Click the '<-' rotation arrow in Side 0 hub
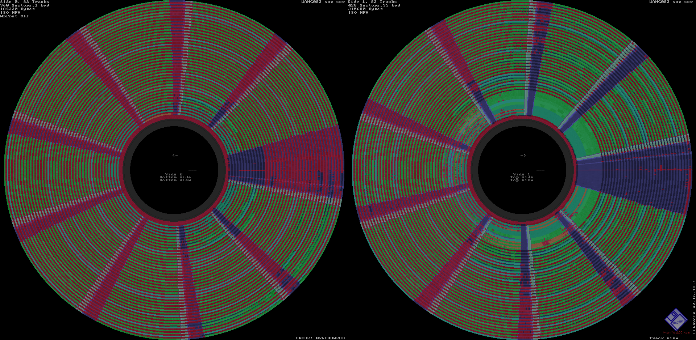 pos(175,155)
